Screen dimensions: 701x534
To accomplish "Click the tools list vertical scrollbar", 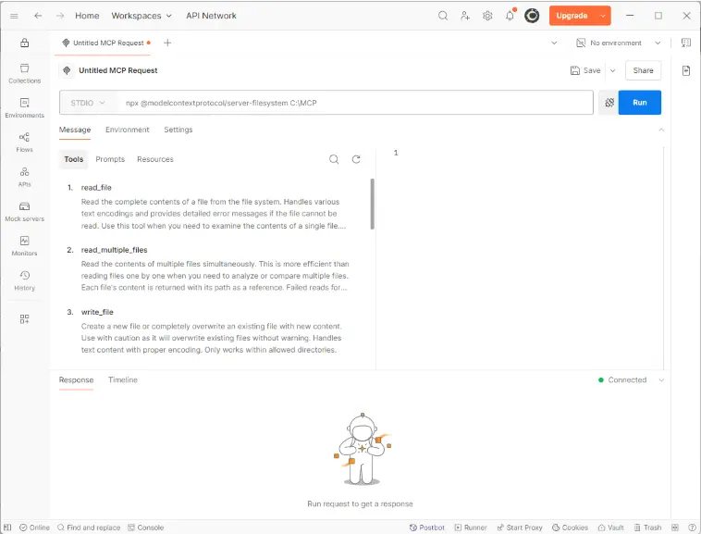I will [372, 204].
